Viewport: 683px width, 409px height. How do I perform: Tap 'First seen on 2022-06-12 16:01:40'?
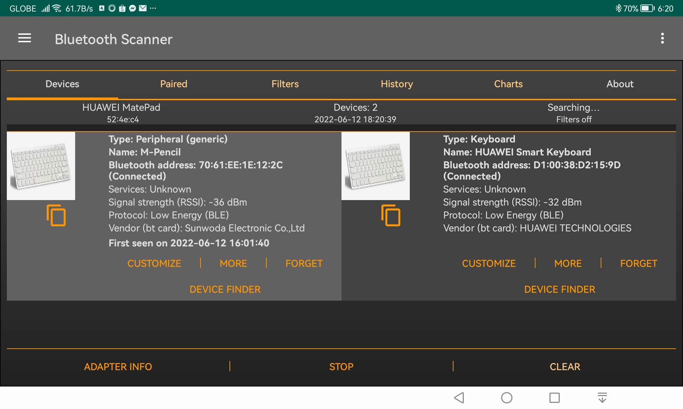189,243
